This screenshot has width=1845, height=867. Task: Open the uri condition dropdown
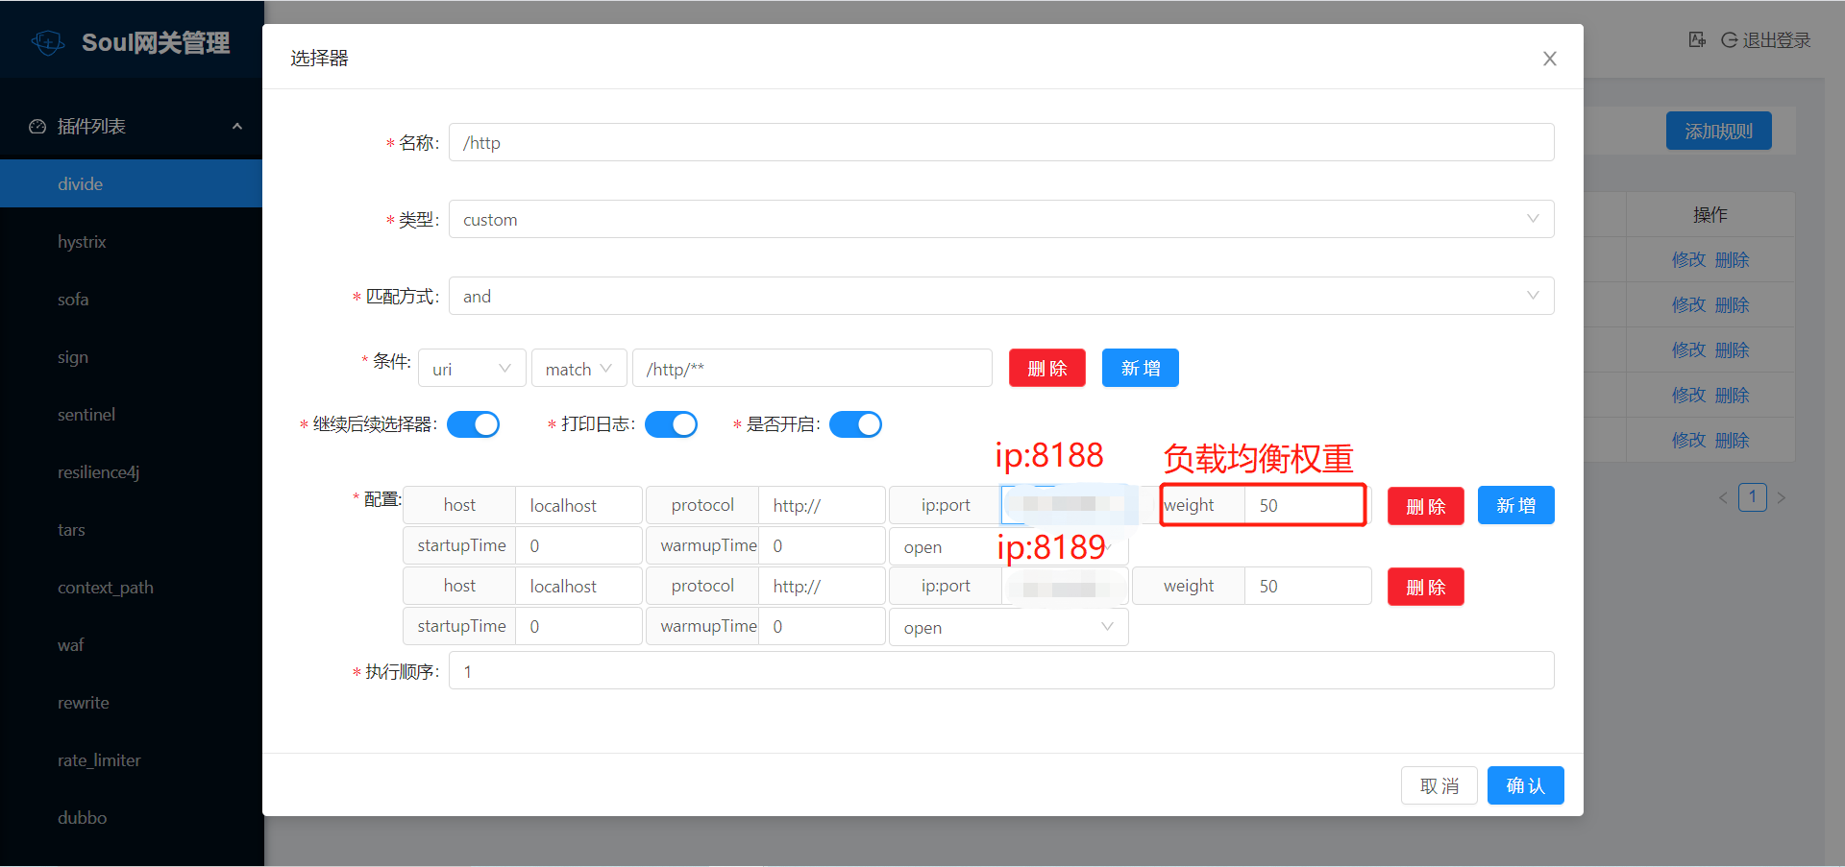(472, 369)
